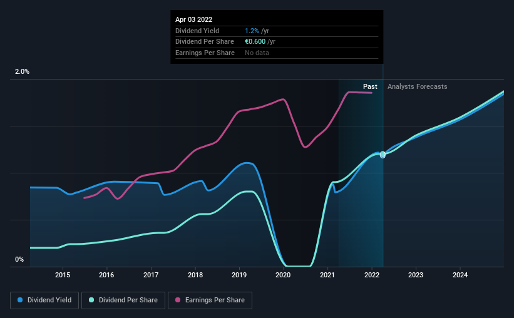The height and width of the screenshot is (318, 514).
Task: Click the pink Earnings Per Share legend dot
Action: pos(178,300)
